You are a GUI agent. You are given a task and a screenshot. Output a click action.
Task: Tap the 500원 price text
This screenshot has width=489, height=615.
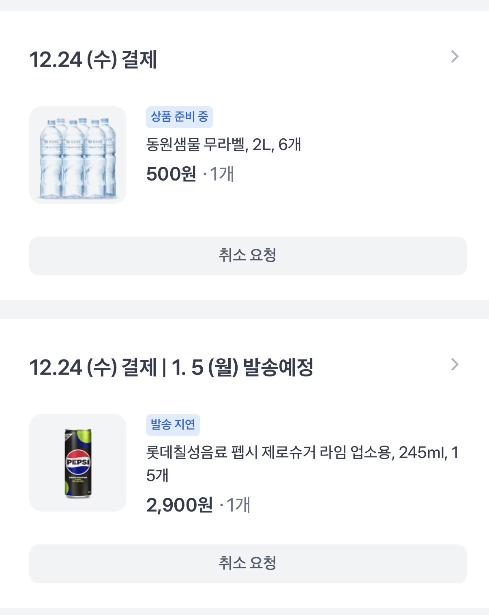click(171, 174)
